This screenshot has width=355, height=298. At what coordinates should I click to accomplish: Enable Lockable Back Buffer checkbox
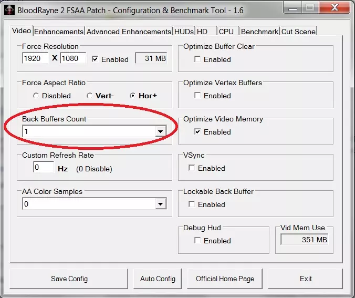point(192,204)
